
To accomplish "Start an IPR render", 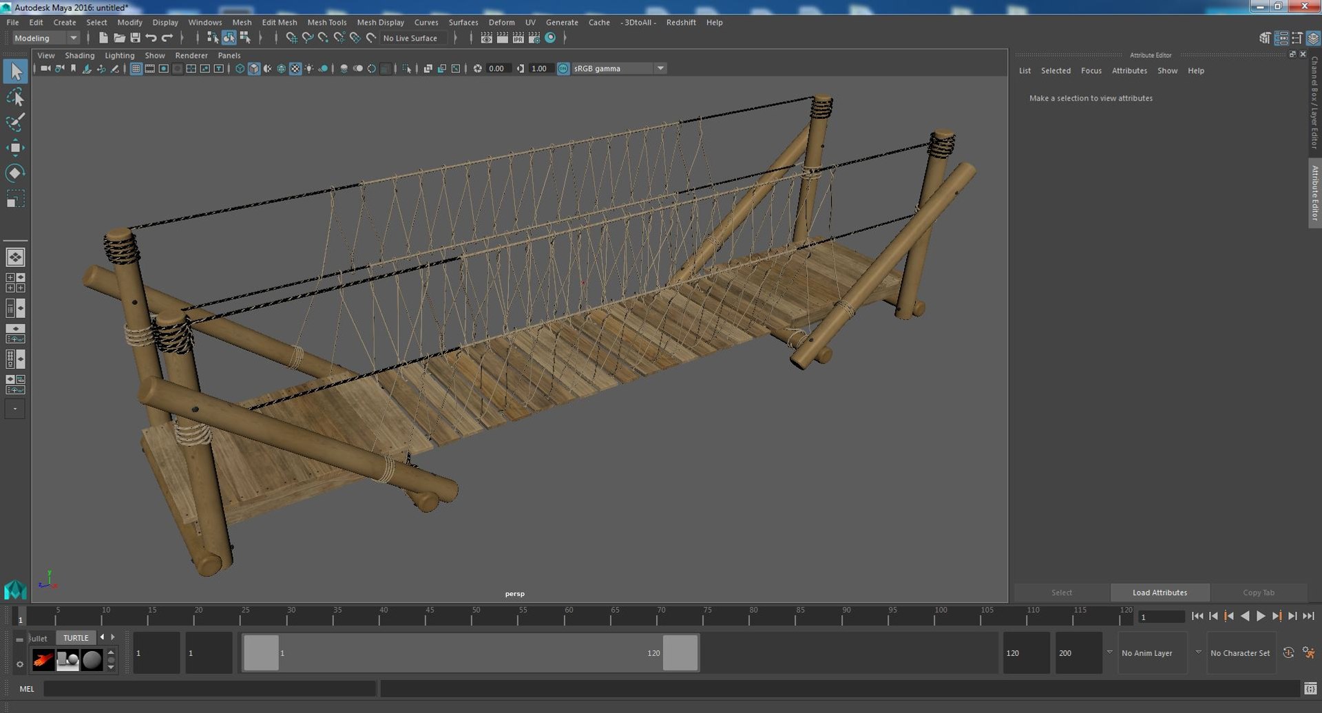I will tap(518, 38).
